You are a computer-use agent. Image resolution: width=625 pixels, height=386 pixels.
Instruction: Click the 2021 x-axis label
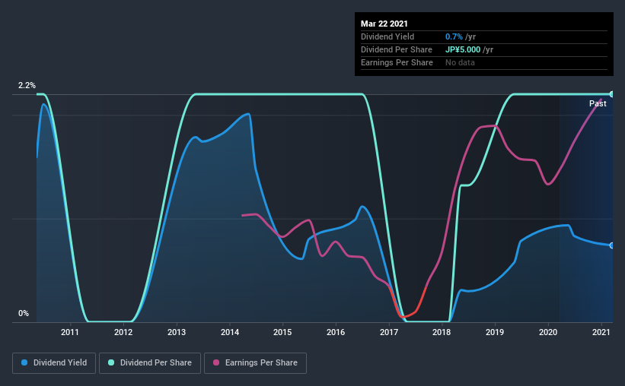pos(601,332)
